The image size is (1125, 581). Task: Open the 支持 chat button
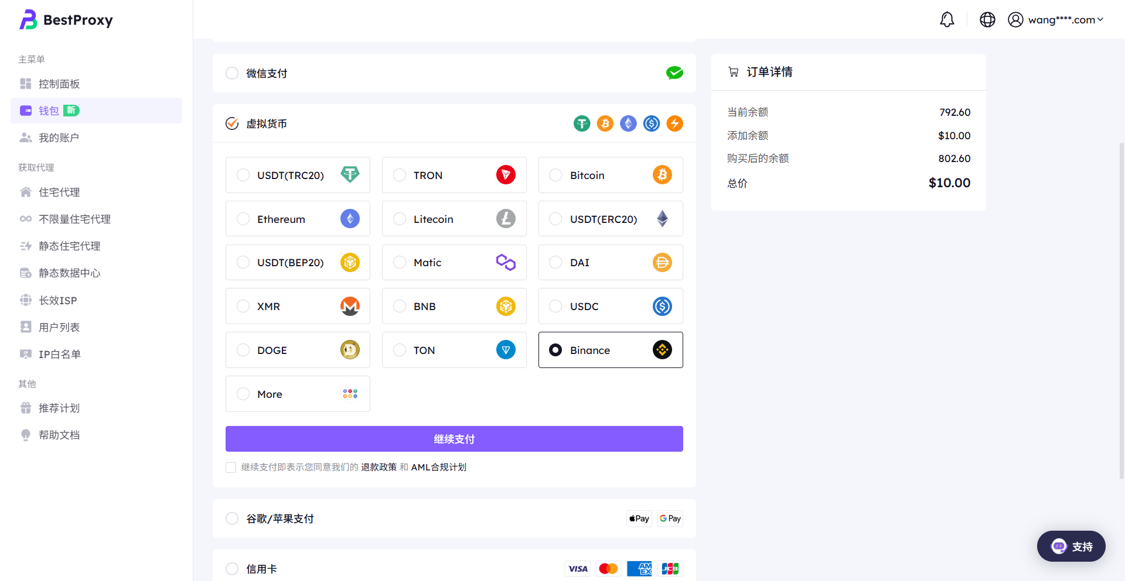(1071, 546)
